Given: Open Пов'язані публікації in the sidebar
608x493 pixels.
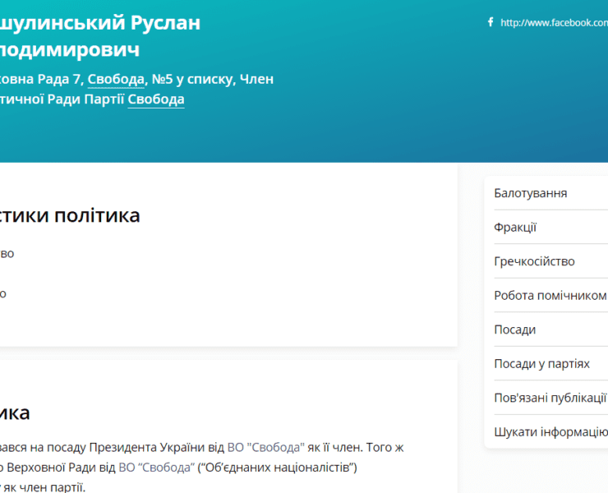Looking at the screenshot, I should tap(550, 398).
